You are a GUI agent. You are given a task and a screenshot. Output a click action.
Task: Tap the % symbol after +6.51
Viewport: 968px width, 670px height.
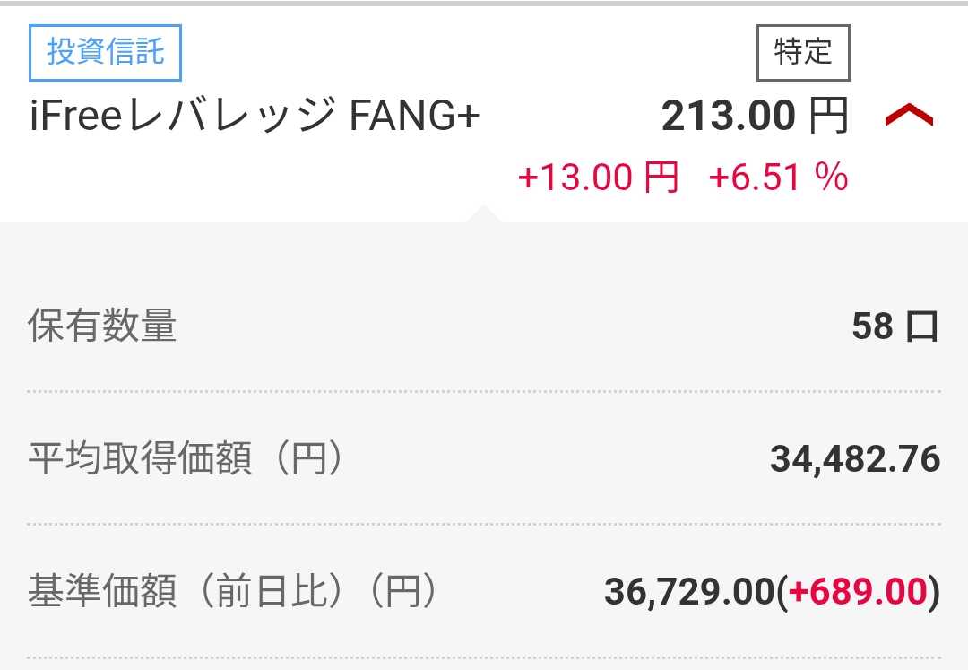click(831, 178)
